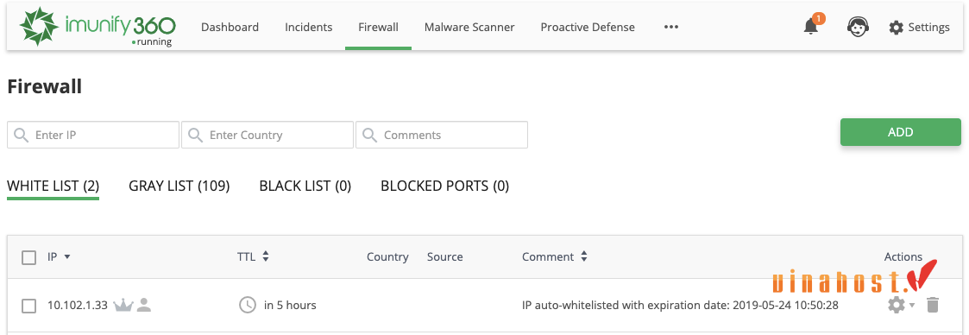Click the support headset icon
Viewport: 969px width, 335px height.
pos(856,27)
